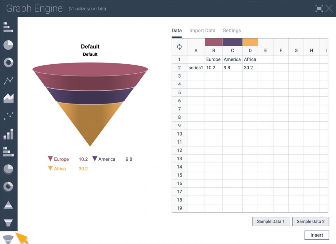This screenshot has height=244, width=336.
Task: Click the Insert button
Action: pyautogui.click(x=316, y=235)
